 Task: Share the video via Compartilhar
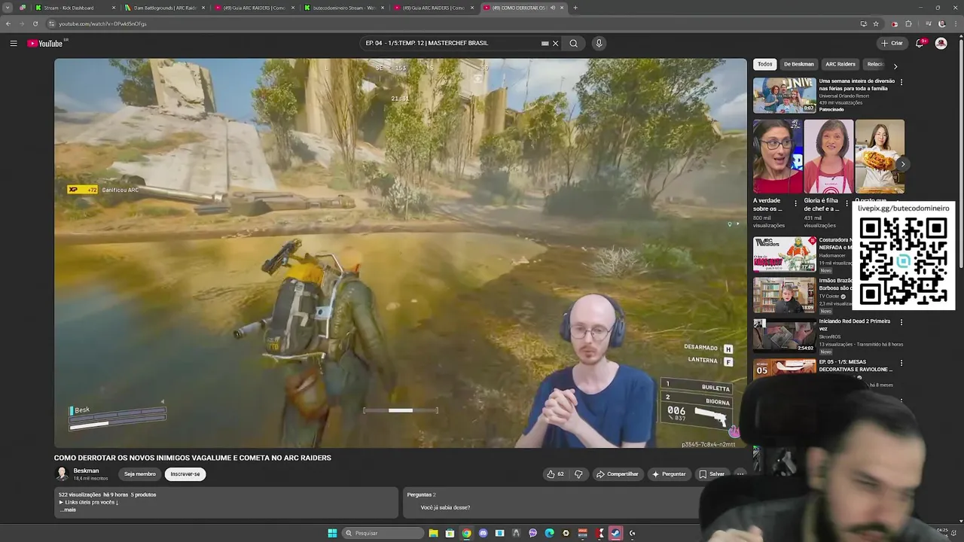pos(617,474)
